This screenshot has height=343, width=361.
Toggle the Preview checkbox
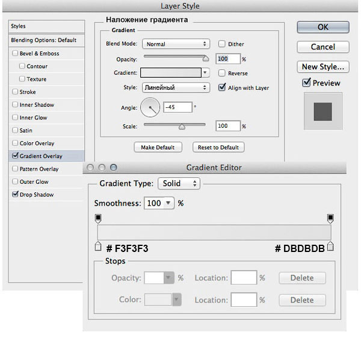[x=306, y=83]
